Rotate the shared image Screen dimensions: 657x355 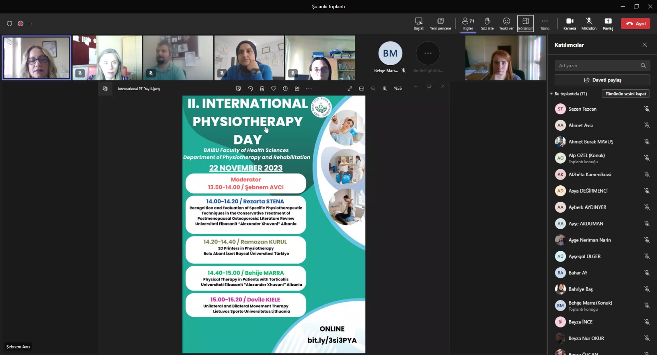pos(250,89)
